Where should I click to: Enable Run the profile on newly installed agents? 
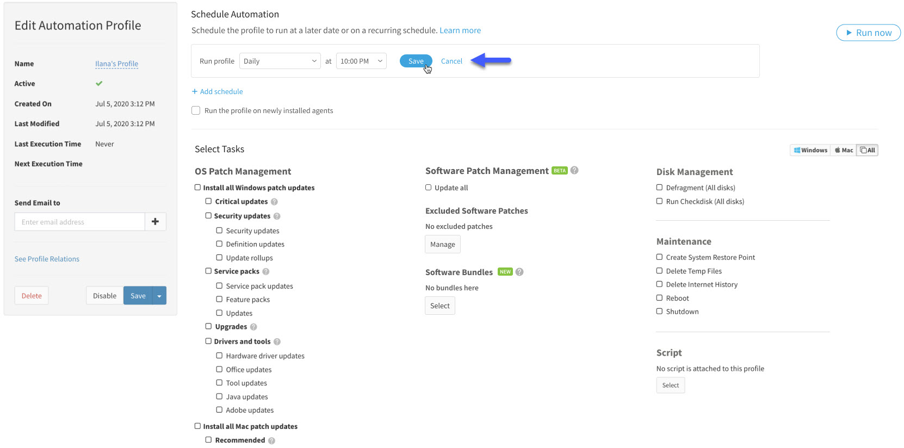[196, 110]
